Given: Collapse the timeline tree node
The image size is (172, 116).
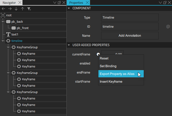Looking at the screenshot, I should tap(3, 41).
